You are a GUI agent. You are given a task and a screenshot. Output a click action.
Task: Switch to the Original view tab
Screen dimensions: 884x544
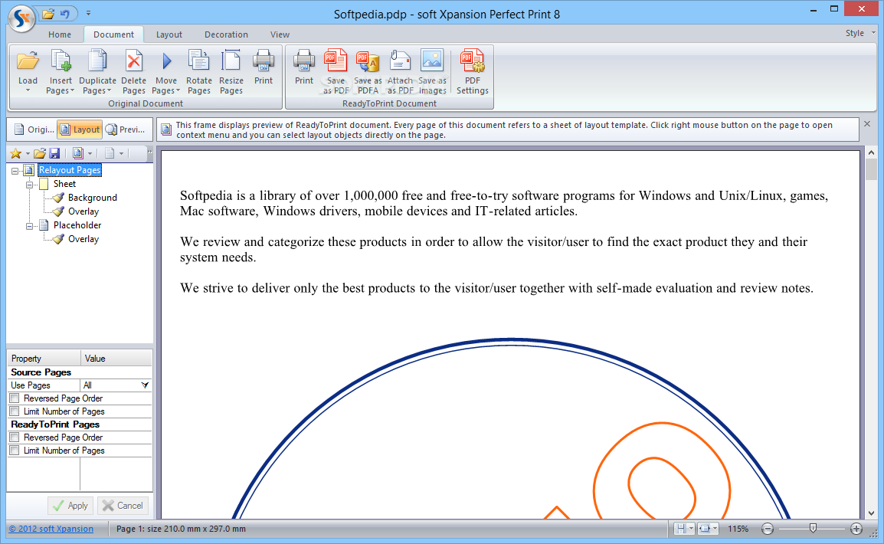click(x=33, y=129)
